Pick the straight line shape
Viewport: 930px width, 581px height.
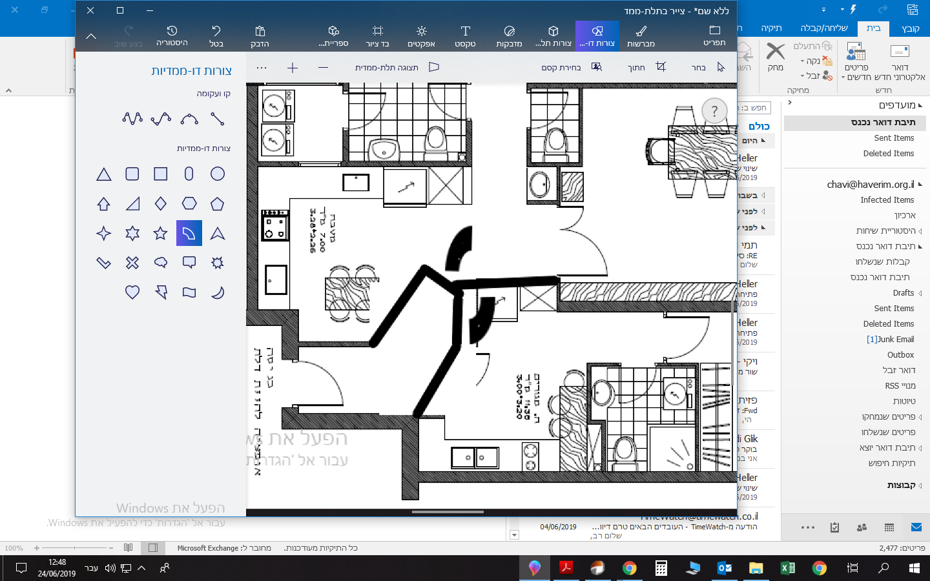[x=218, y=119]
